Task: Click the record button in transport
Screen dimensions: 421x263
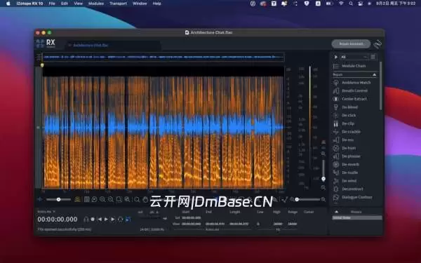Action: 93,220
